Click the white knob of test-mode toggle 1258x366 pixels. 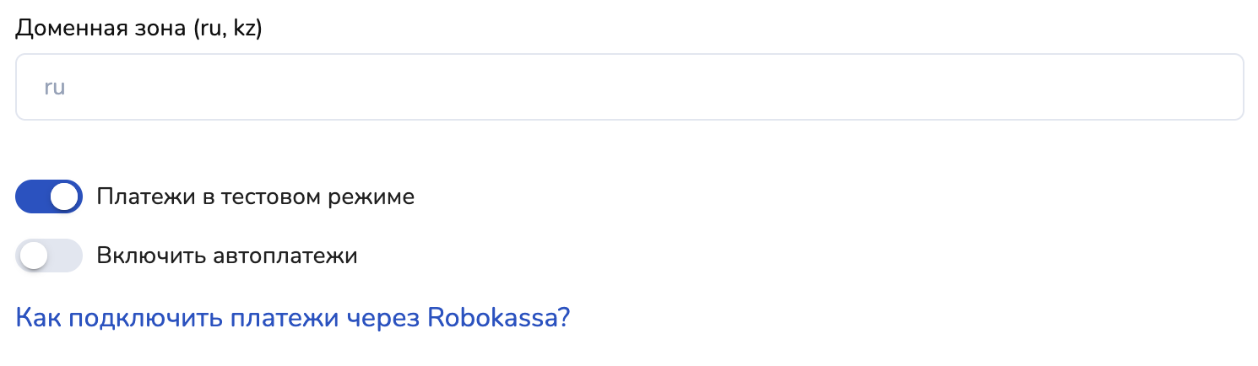[65, 197]
